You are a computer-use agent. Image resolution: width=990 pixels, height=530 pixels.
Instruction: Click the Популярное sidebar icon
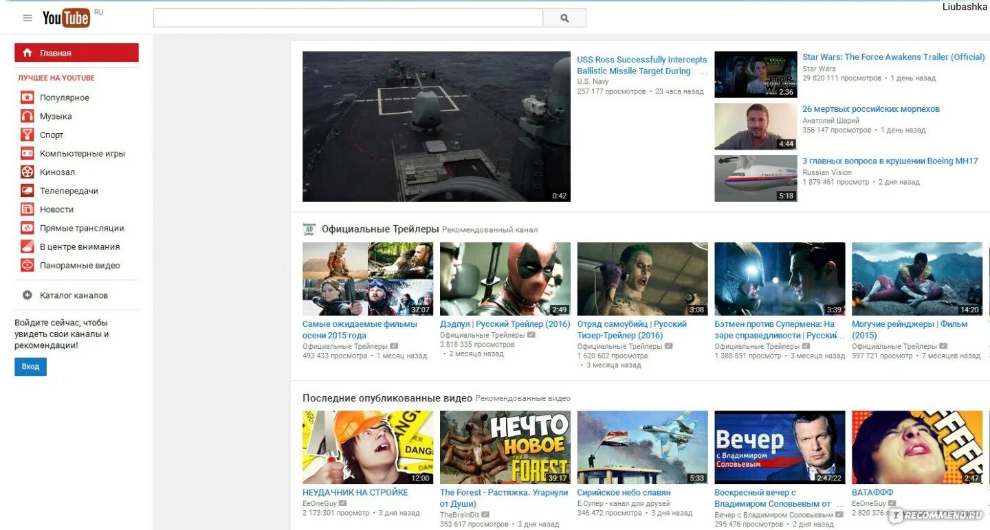pos(27,97)
